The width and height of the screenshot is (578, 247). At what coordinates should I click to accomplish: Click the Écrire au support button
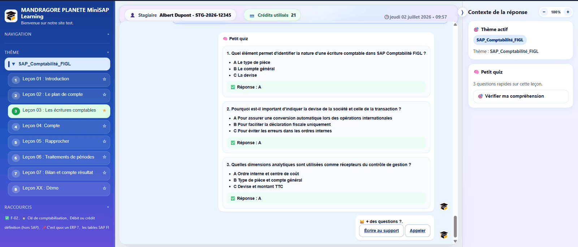click(x=381, y=231)
